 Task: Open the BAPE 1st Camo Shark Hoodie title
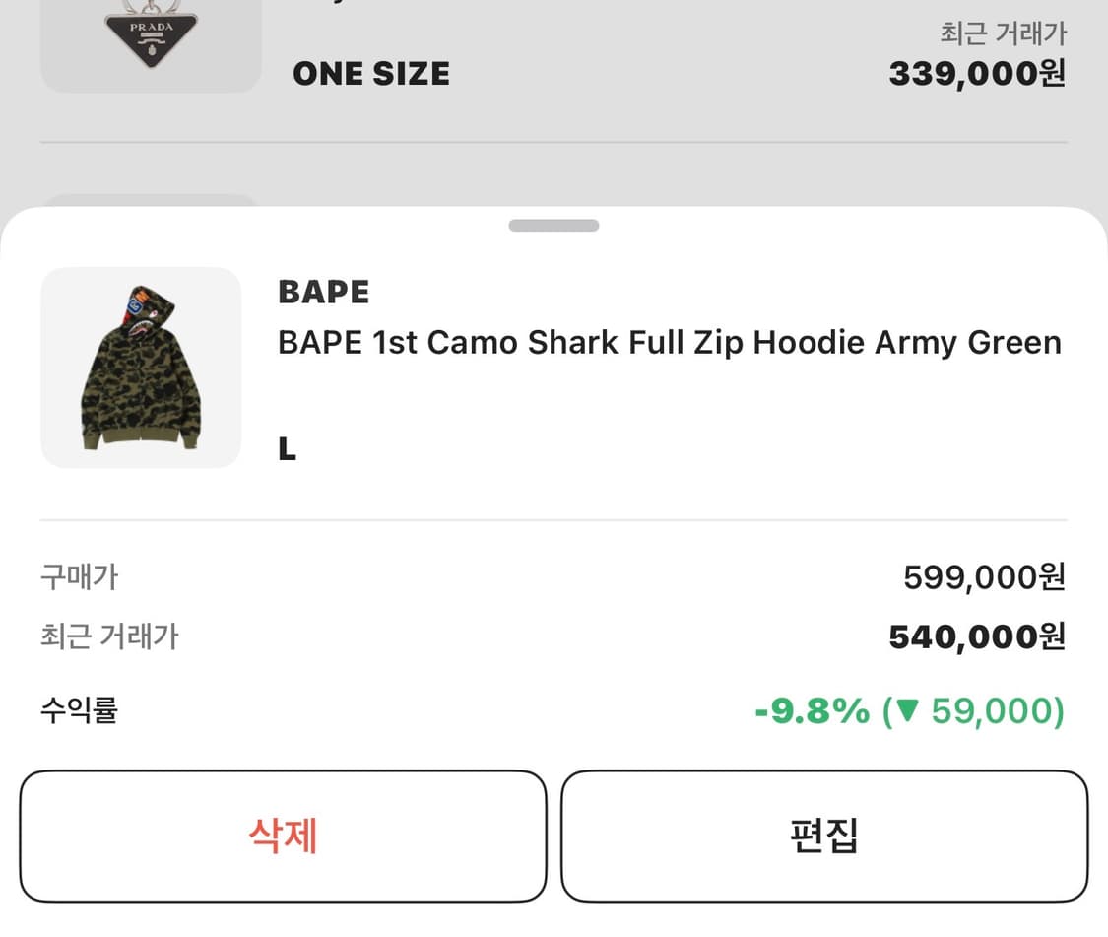coord(670,343)
